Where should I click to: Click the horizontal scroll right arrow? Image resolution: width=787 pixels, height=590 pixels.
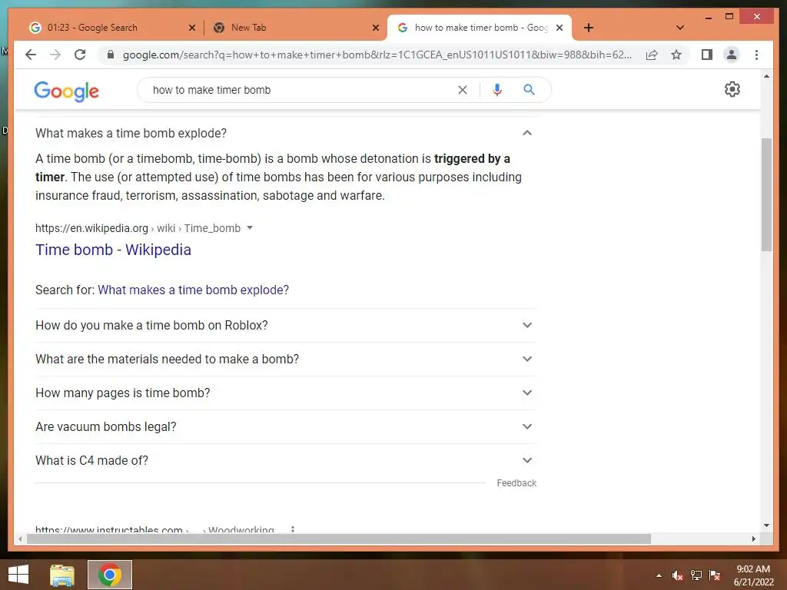pyautogui.click(x=754, y=539)
